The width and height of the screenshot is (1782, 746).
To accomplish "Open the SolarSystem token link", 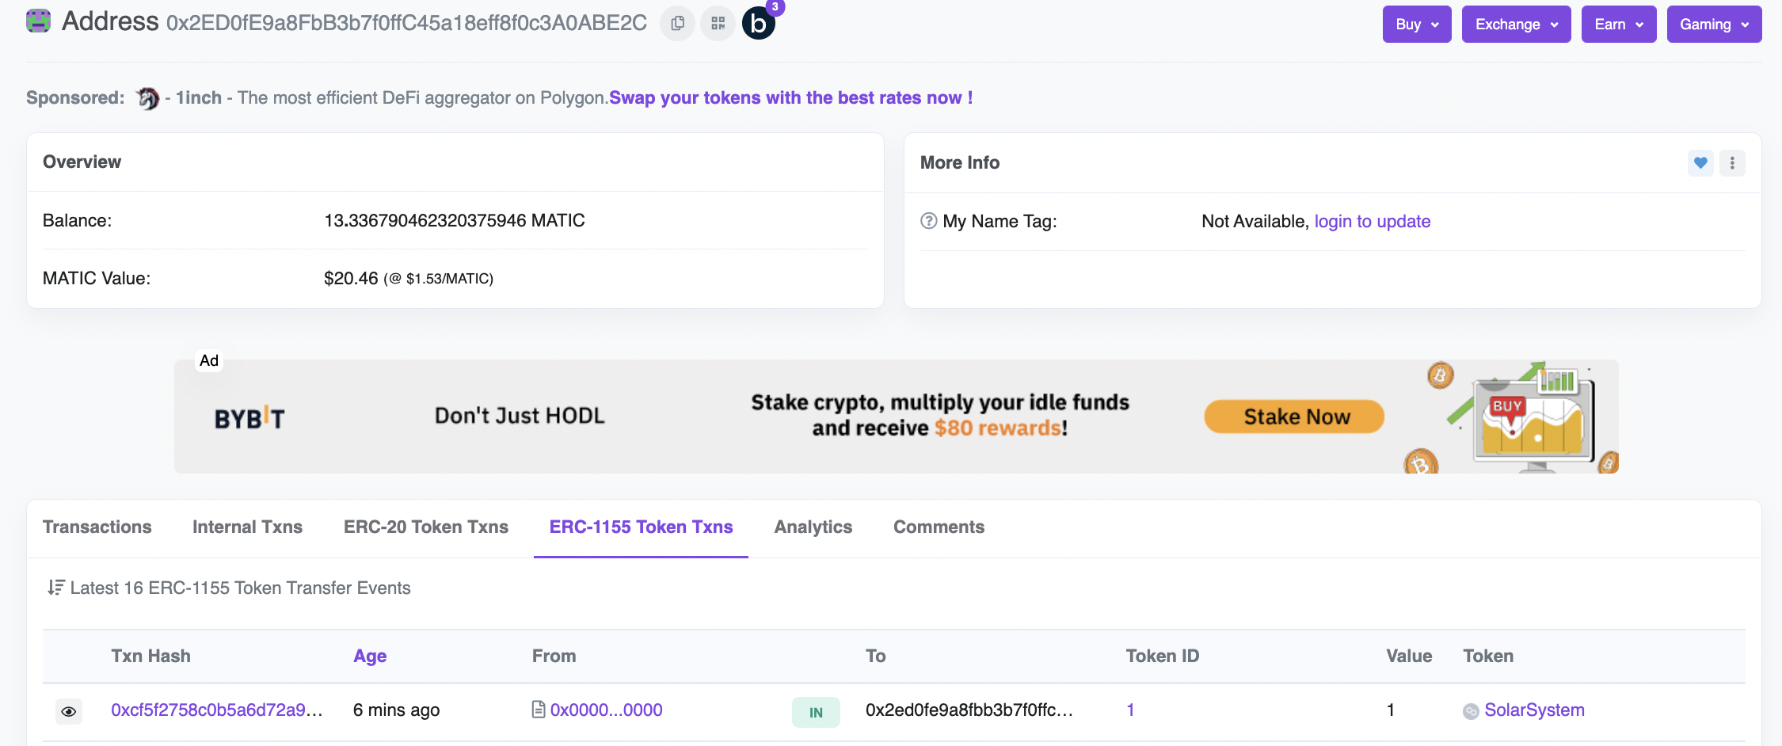I will 1533,710.
